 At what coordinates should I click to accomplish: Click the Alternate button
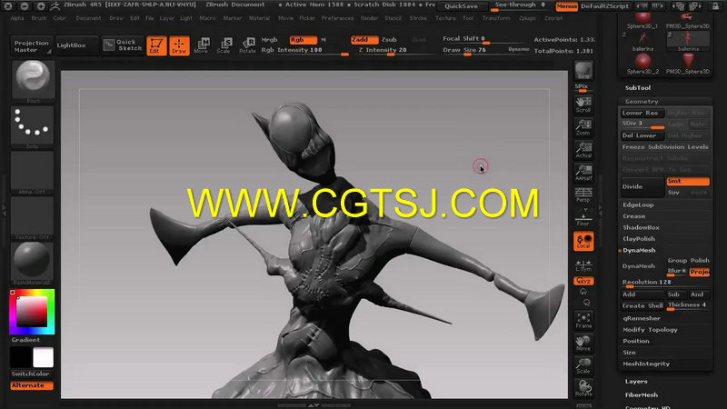pyautogui.click(x=32, y=385)
